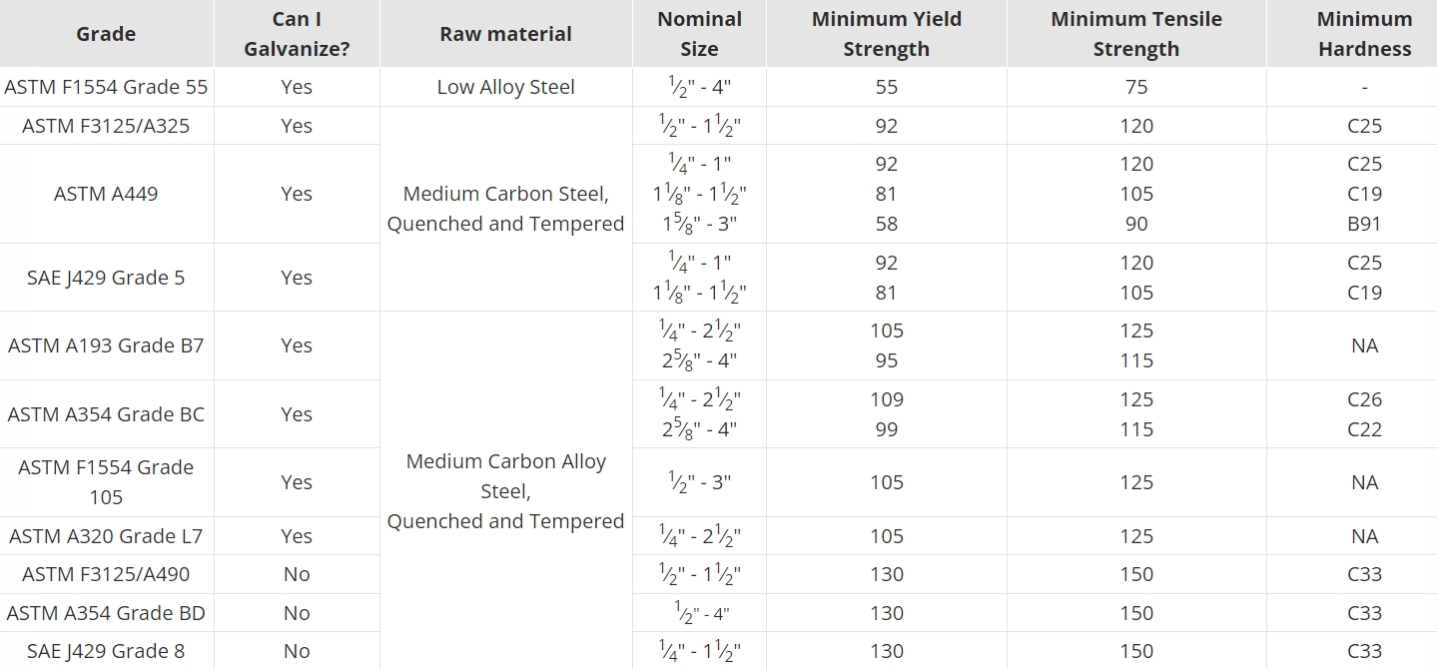Select the Can I Galvanize? column header

(x=297, y=34)
